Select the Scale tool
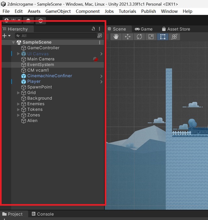Viewport: 208px width, 220px height. [x=151, y=37]
